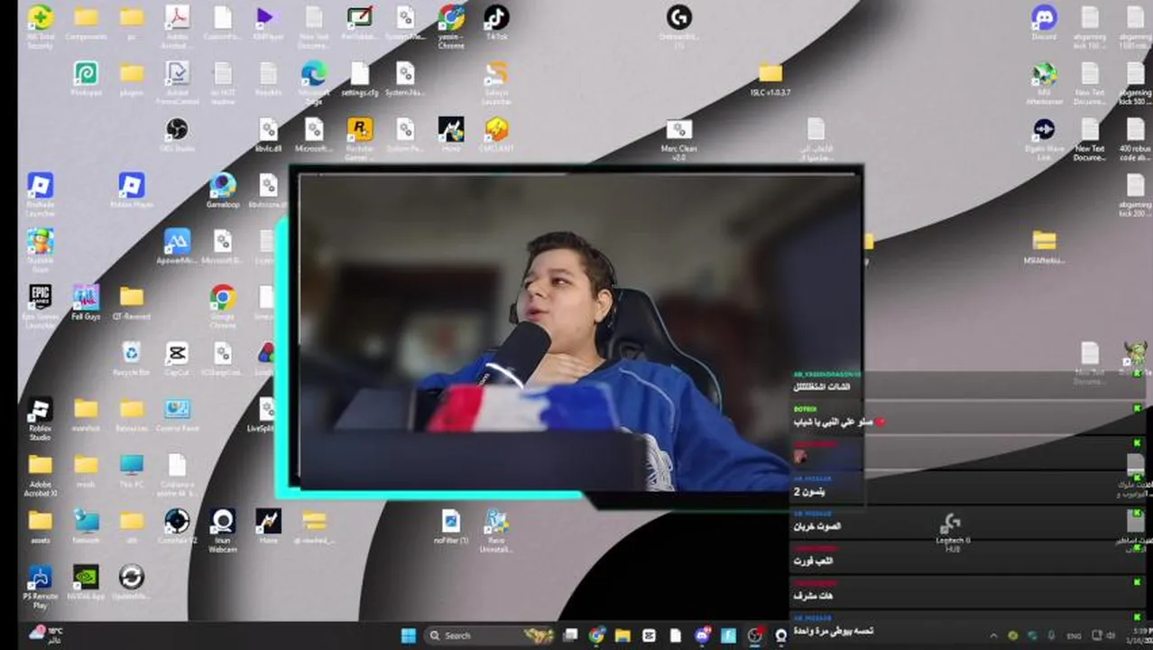Screen dimensions: 1153x650
Task: Open the Components folder on desktop
Action: [86, 24]
